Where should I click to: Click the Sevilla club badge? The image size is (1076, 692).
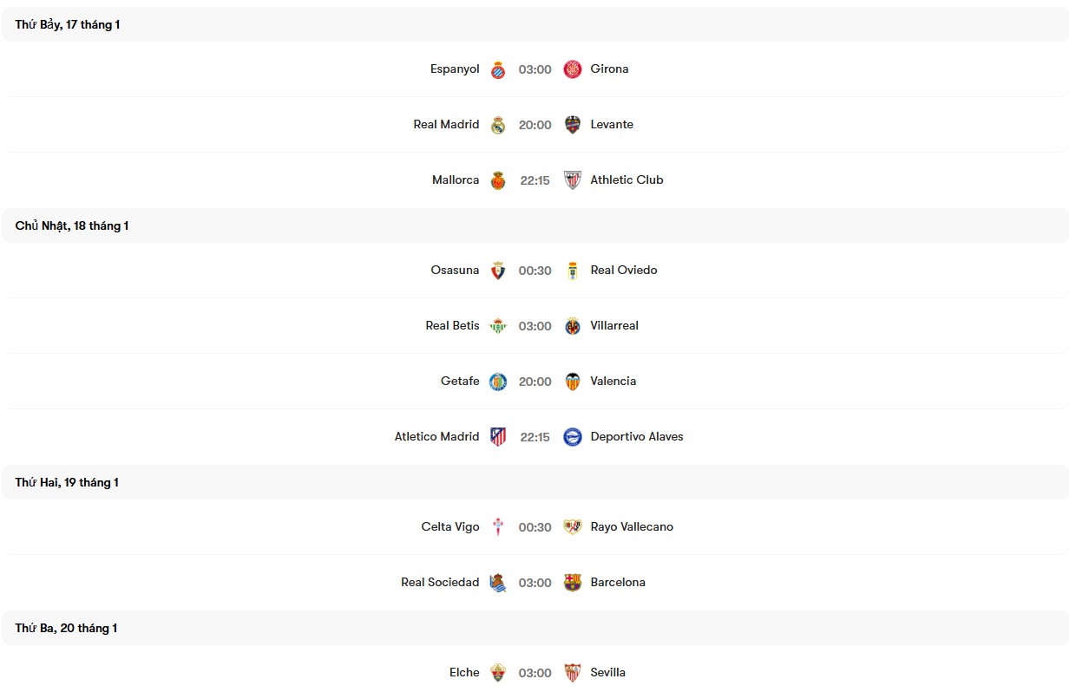click(x=573, y=672)
